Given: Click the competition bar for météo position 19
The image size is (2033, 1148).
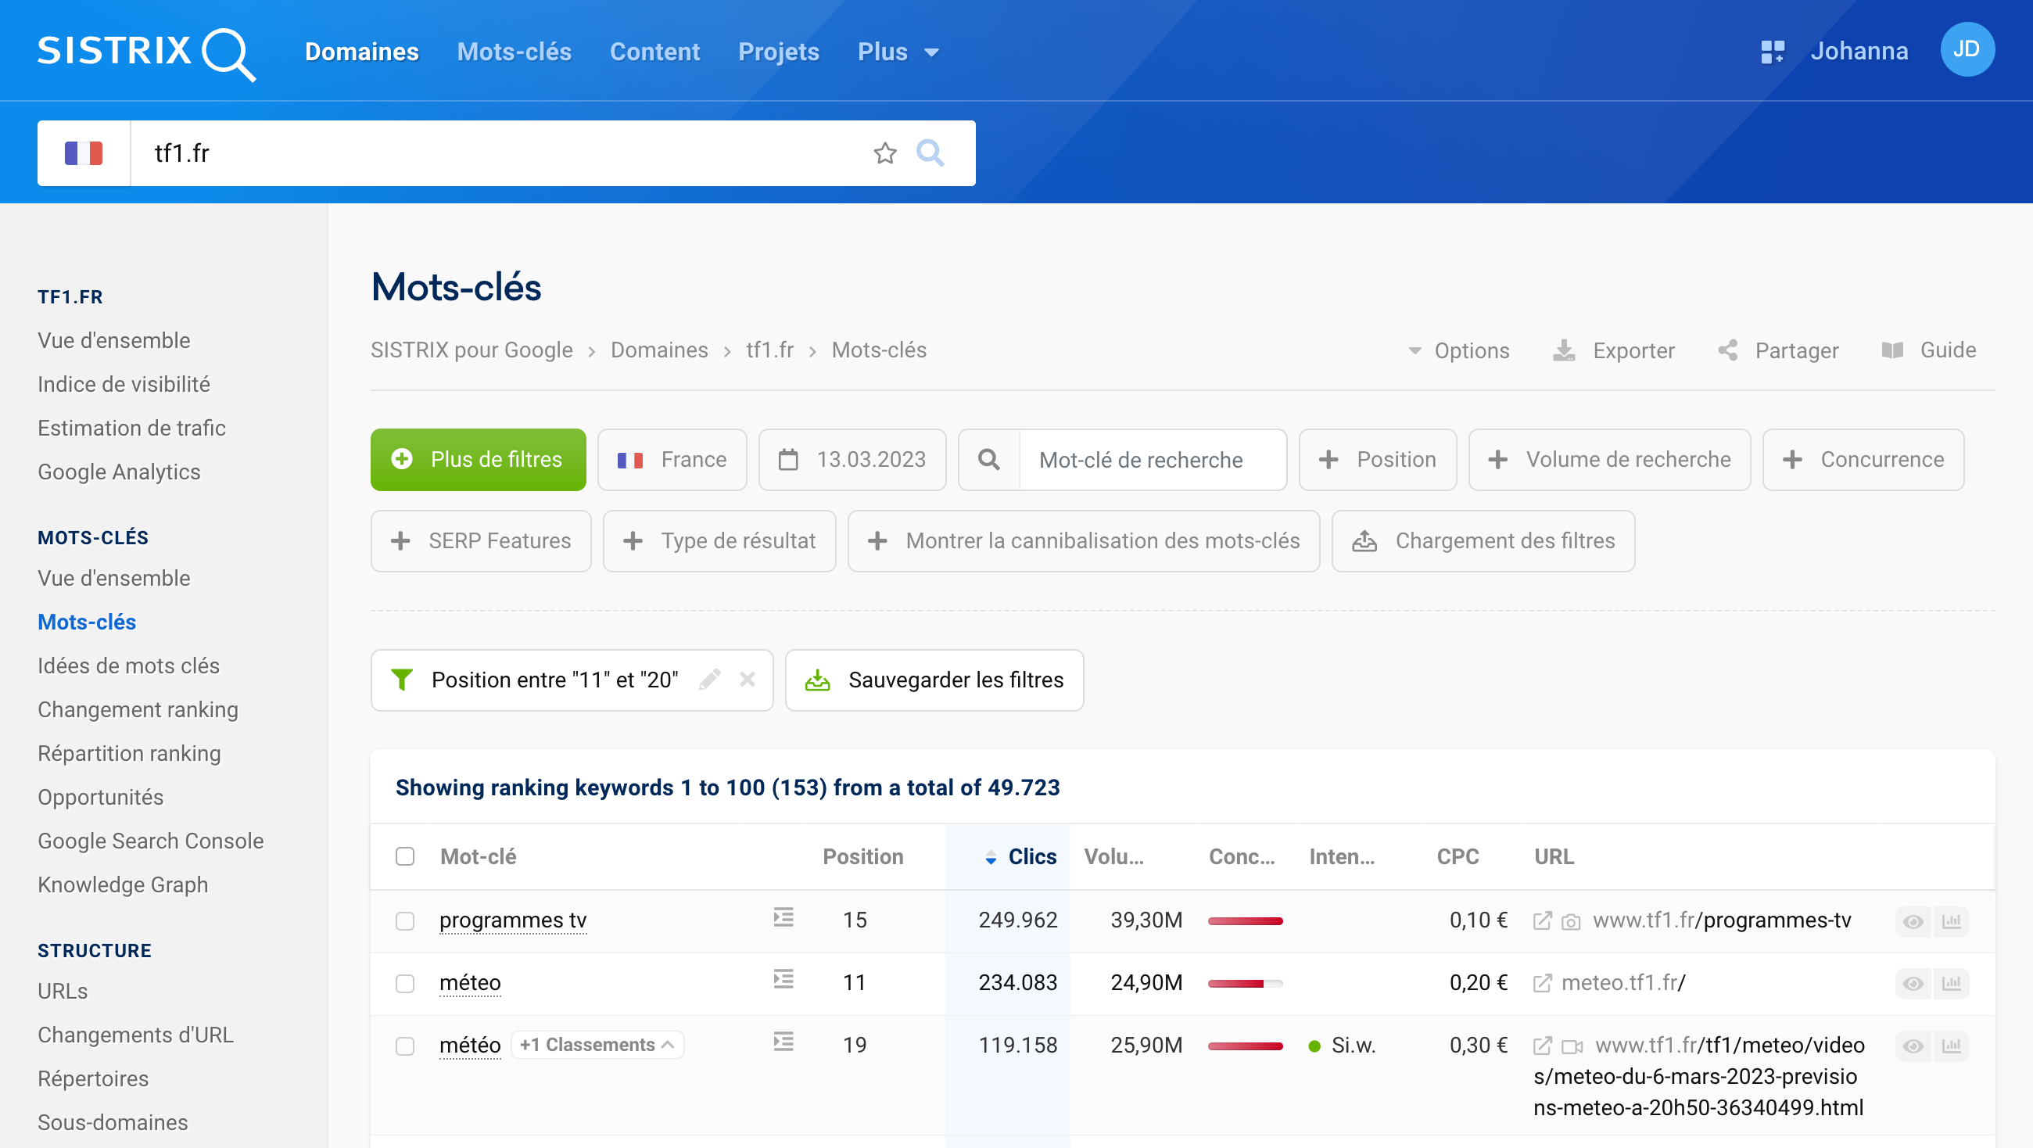Looking at the screenshot, I should pos(1246,1046).
